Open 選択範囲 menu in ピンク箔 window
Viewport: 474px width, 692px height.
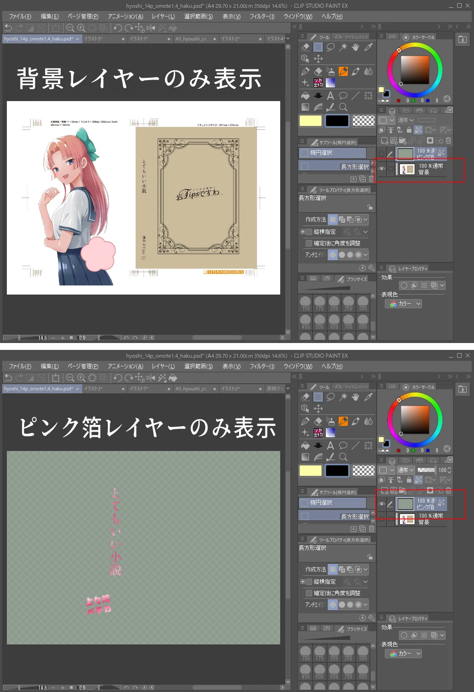pos(198,366)
